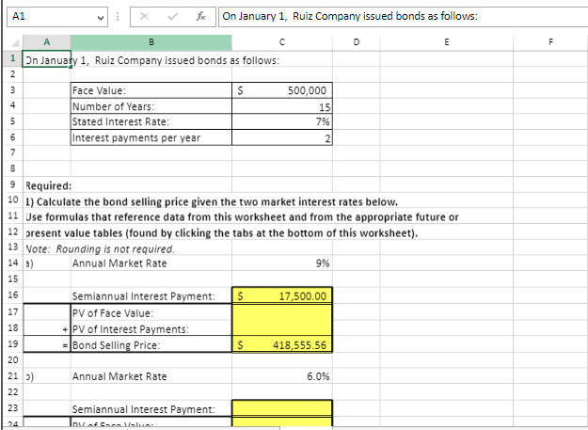This screenshot has height=430, width=588.
Task: Select row 9 header
Action: tap(13, 184)
